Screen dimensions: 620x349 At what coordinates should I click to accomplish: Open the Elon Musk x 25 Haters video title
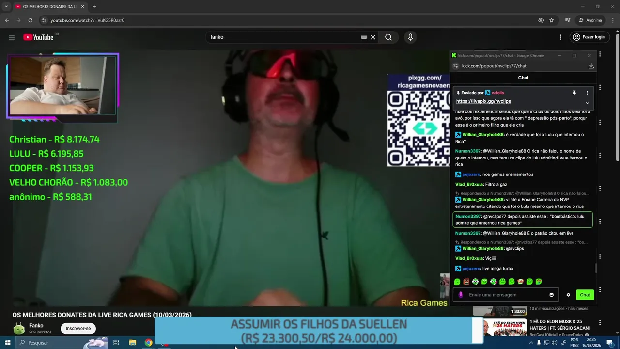559,325
